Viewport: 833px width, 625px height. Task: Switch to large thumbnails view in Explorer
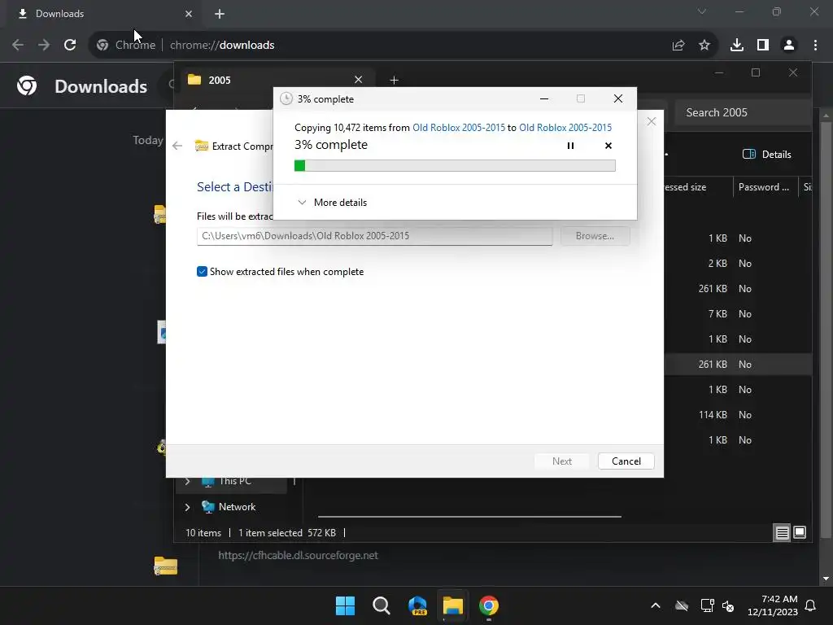[800, 532]
